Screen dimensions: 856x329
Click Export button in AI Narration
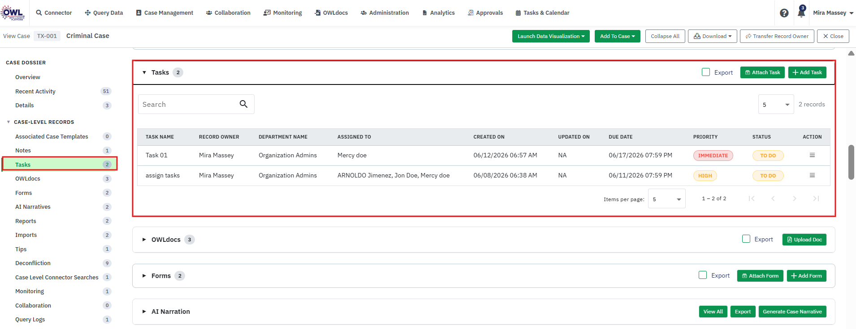pos(743,312)
